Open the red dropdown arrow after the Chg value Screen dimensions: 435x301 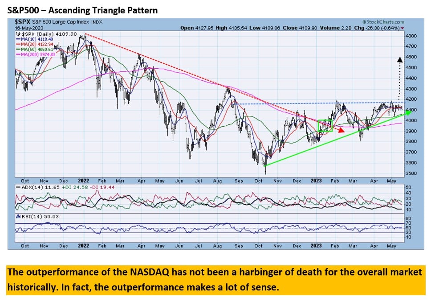coord(402,27)
